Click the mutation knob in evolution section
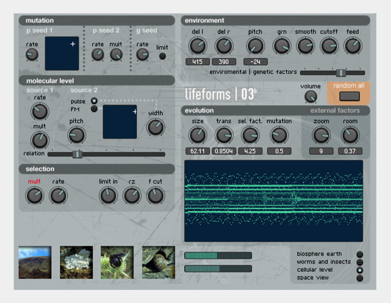 (279, 135)
